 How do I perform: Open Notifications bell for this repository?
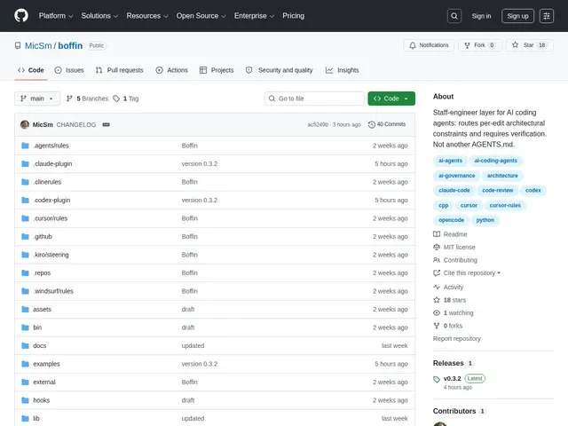click(429, 45)
